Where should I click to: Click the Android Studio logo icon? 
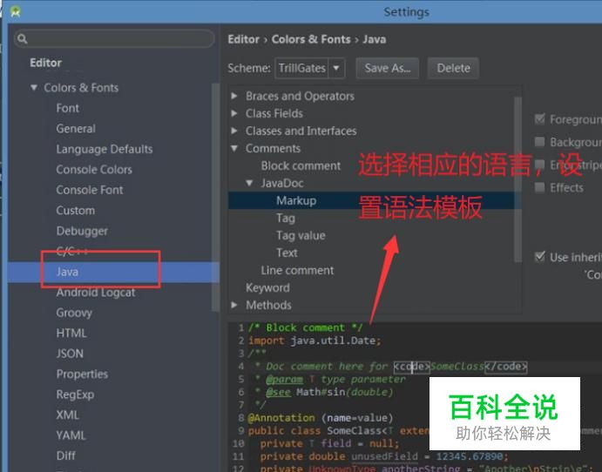click(x=16, y=11)
